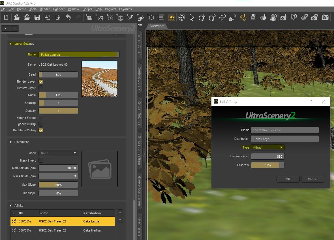Image resolution: width=334 pixels, height=240 pixels.
Task: Undo the last action
Action: click(68, 17)
